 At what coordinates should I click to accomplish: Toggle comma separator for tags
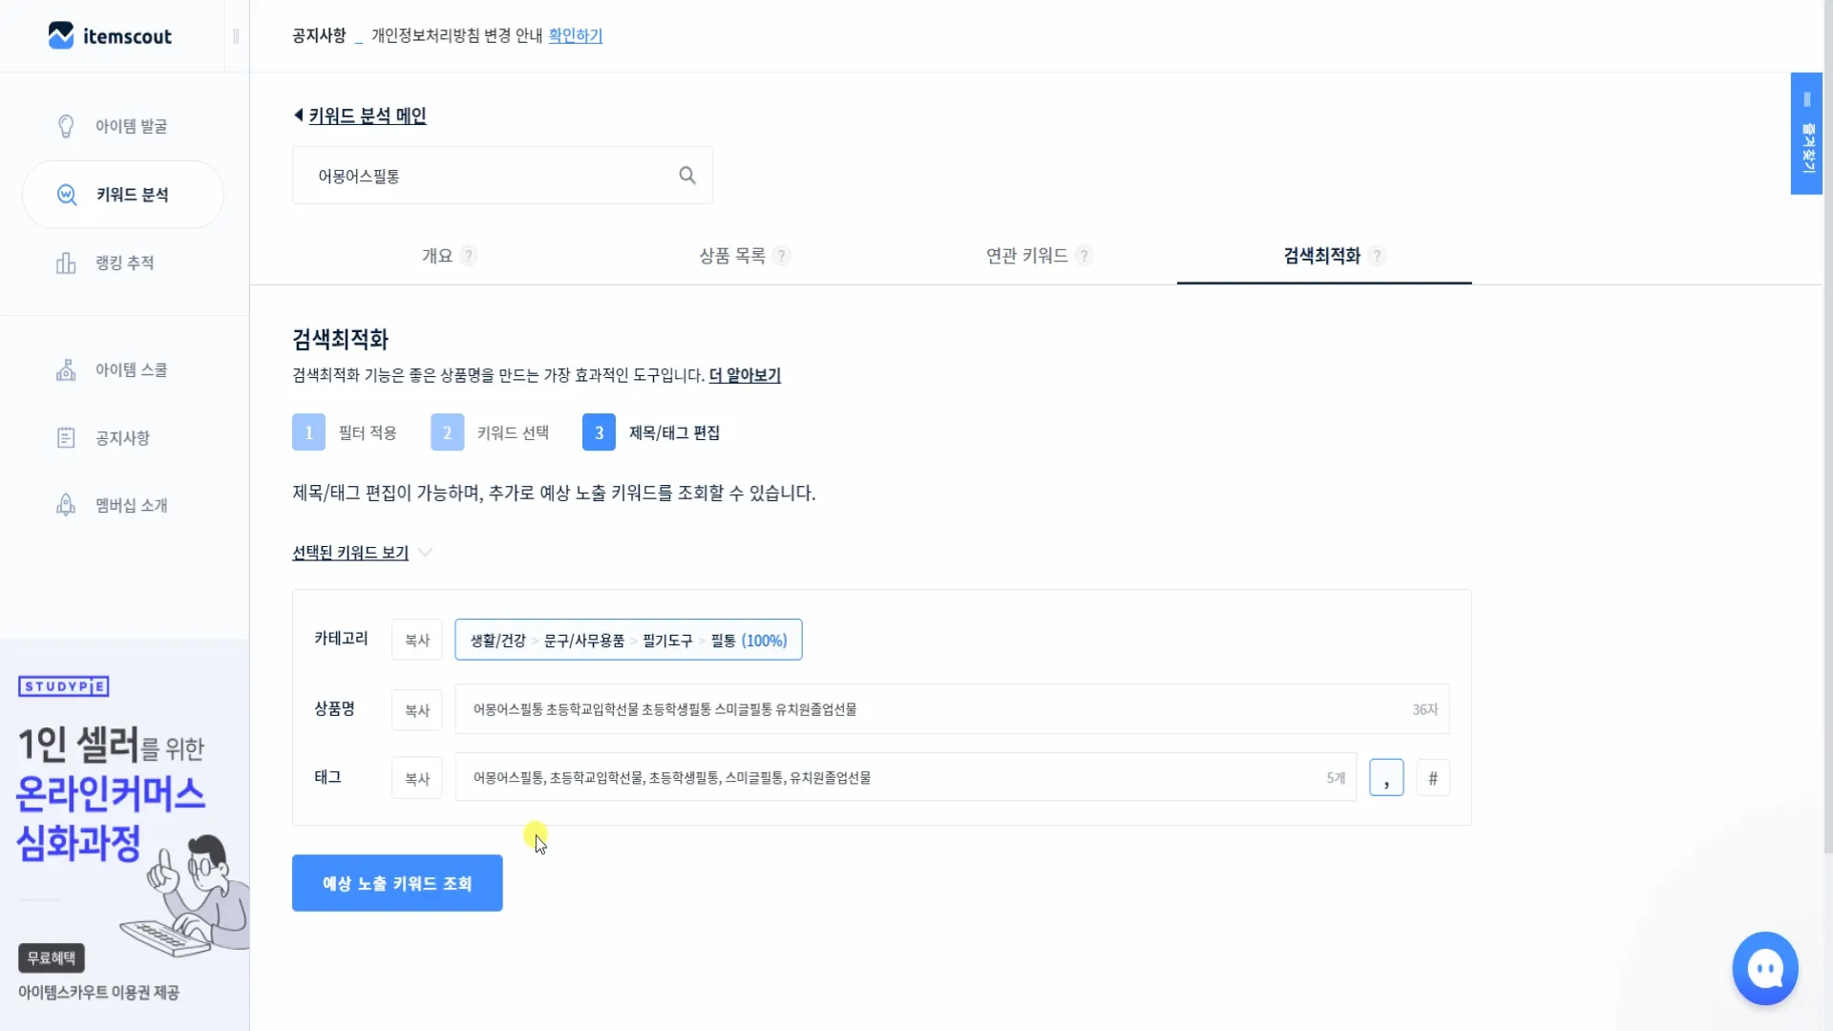click(x=1386, y=778)
